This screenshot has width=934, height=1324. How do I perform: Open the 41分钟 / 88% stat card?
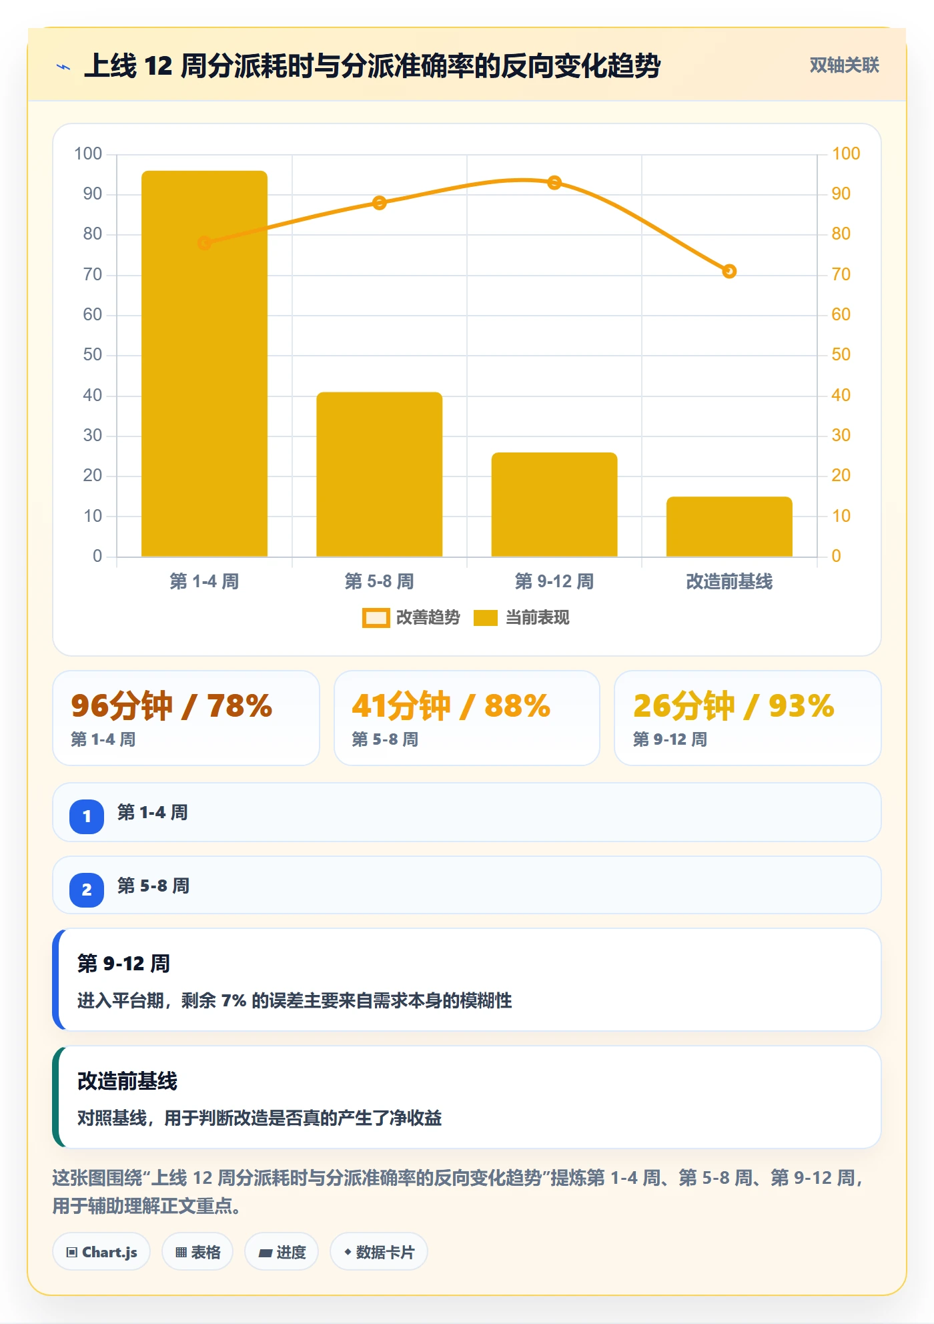(x=467, y=718)
